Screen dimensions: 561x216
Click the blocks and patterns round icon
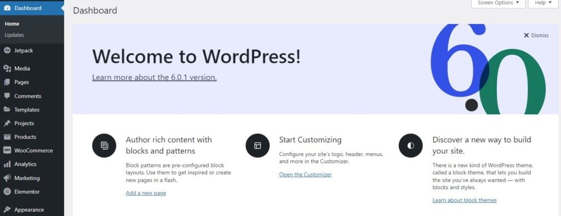click(x=104, y=145)
